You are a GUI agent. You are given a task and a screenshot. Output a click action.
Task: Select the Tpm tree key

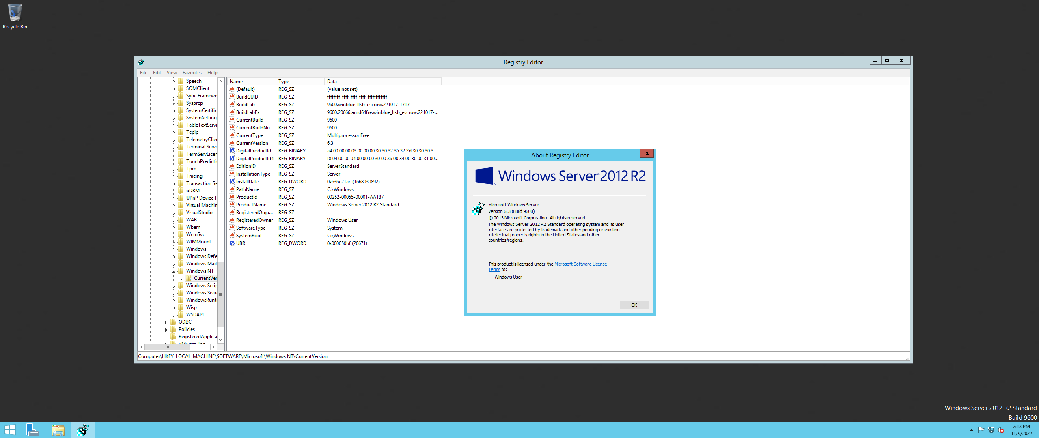(191, 168)
